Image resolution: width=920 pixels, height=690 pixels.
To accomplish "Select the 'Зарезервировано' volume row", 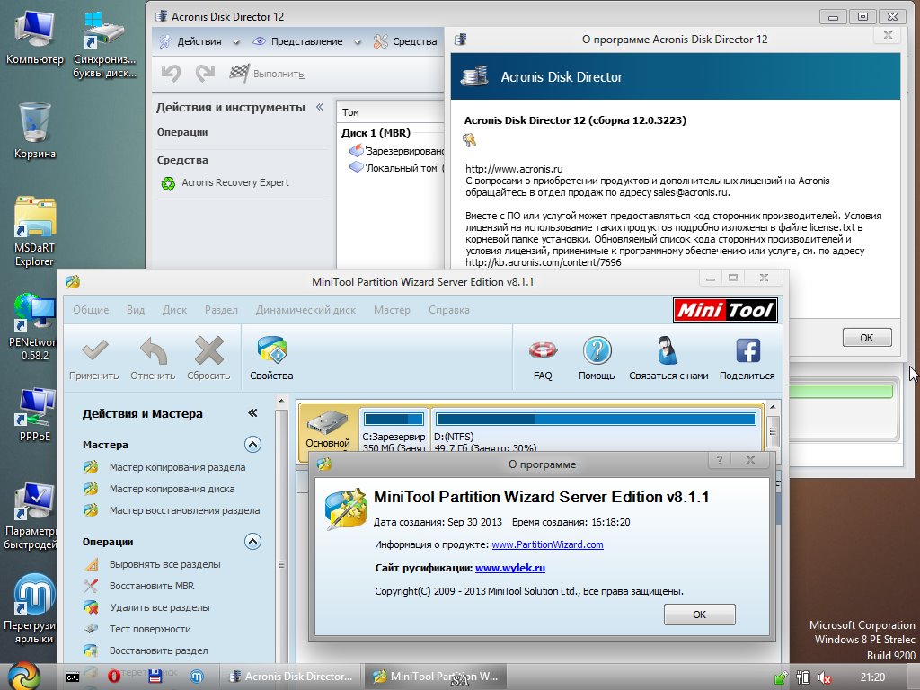I will tap(396, 151).
